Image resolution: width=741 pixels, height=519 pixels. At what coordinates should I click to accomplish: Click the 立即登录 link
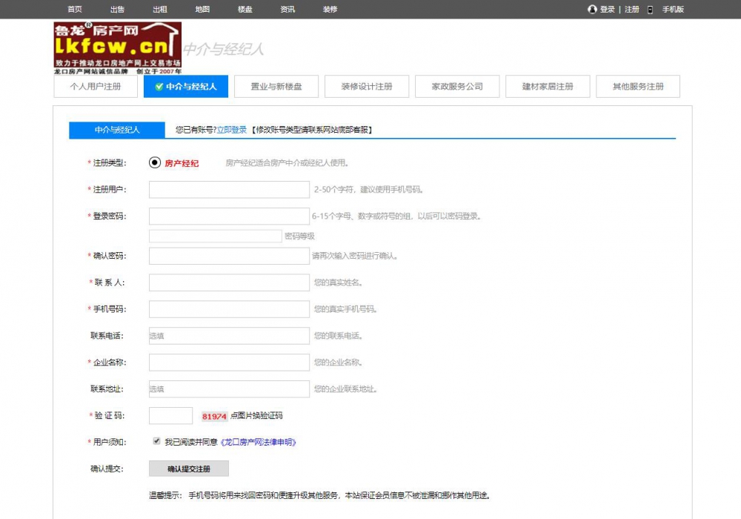point(231,130)
